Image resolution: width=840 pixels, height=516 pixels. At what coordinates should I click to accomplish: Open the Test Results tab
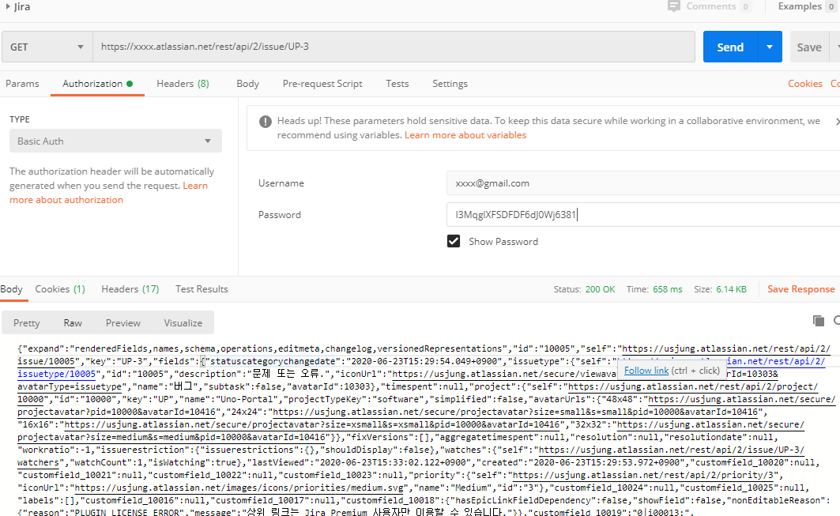pyautogui.click(x=202, y=288)
